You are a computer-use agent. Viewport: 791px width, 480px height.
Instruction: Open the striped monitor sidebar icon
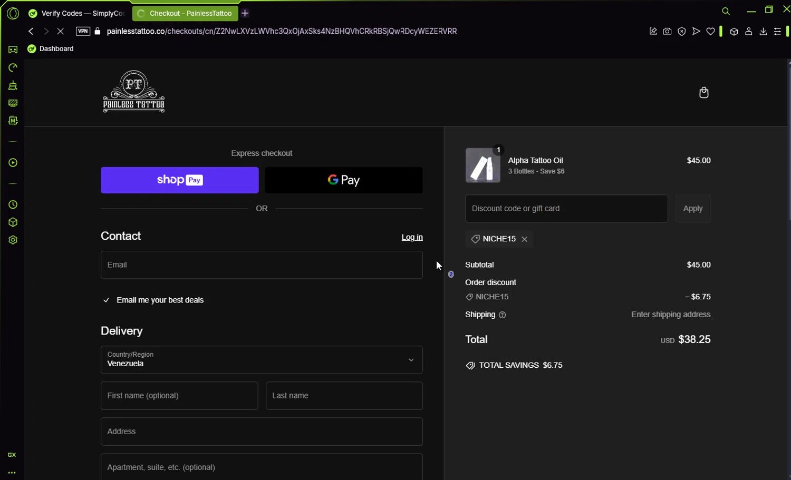[x=13, y=103]
